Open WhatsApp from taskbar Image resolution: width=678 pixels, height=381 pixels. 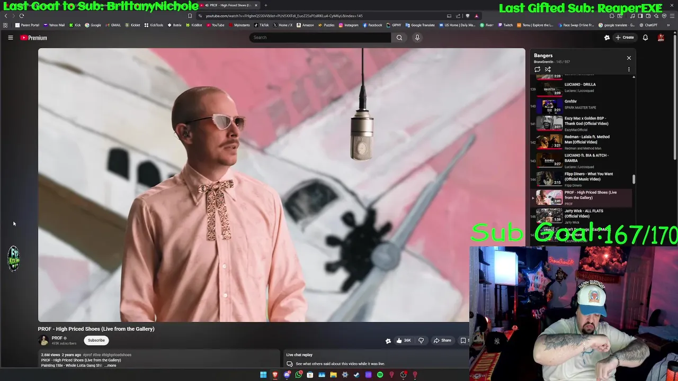298,375
